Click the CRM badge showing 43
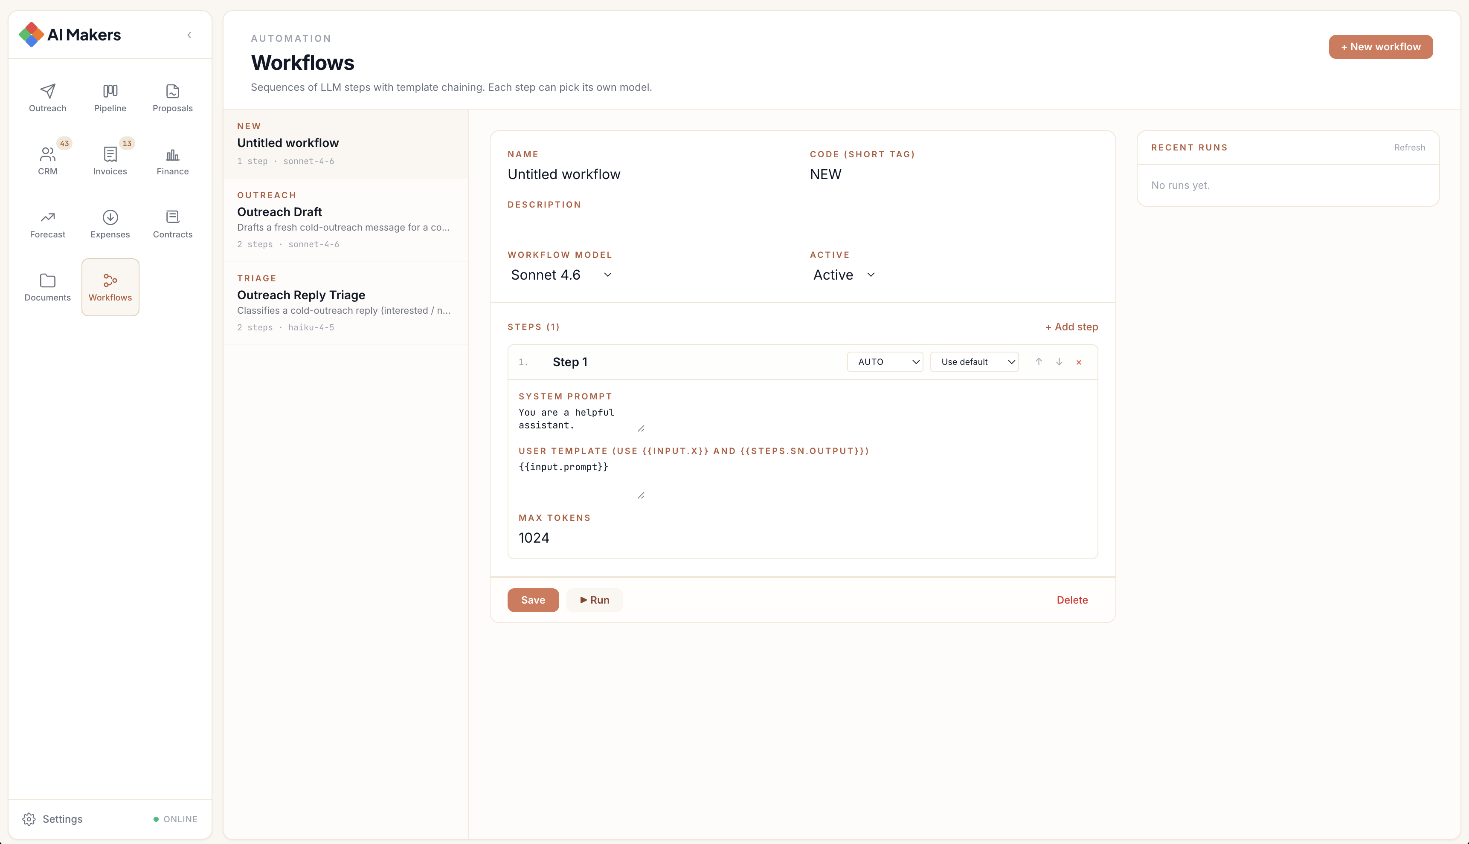Viewport: 1469px width, 844px height. point(64,143)
